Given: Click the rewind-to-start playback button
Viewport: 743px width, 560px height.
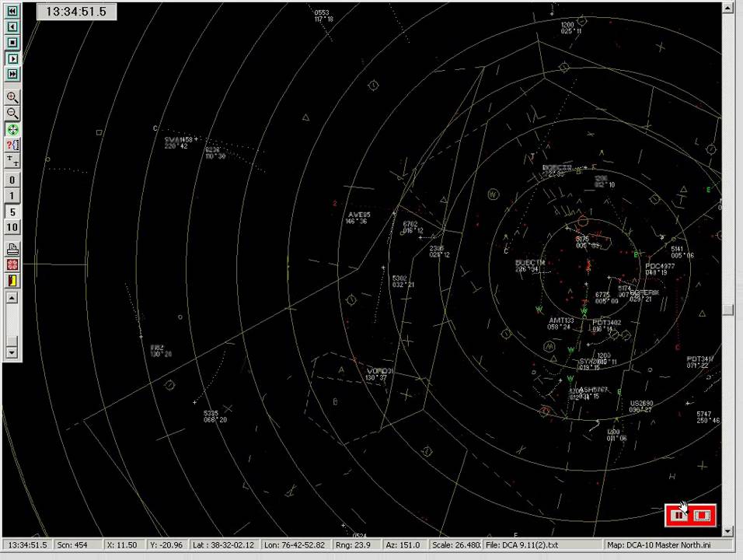Looking at the screenshot, I should (x=12, y=11).
